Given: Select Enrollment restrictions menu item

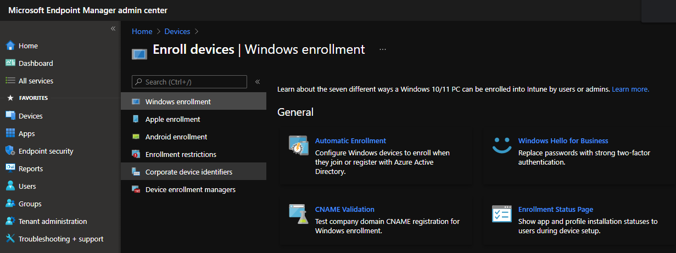Looking at the screenshot, I should [x=194, y=154].
